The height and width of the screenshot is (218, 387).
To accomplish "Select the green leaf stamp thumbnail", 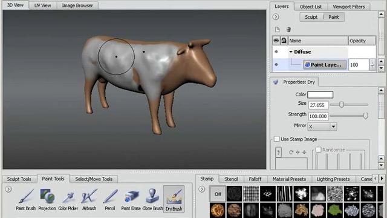I will click(335, 210).
